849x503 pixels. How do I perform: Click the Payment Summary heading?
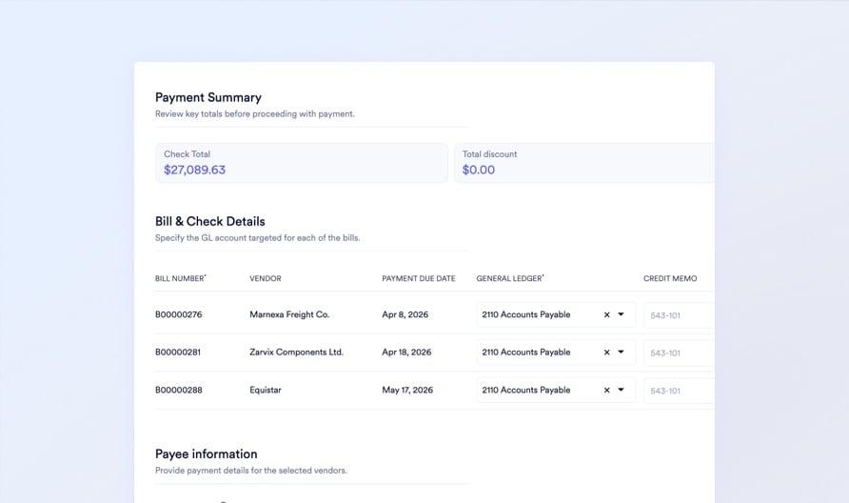pos(207,97)
